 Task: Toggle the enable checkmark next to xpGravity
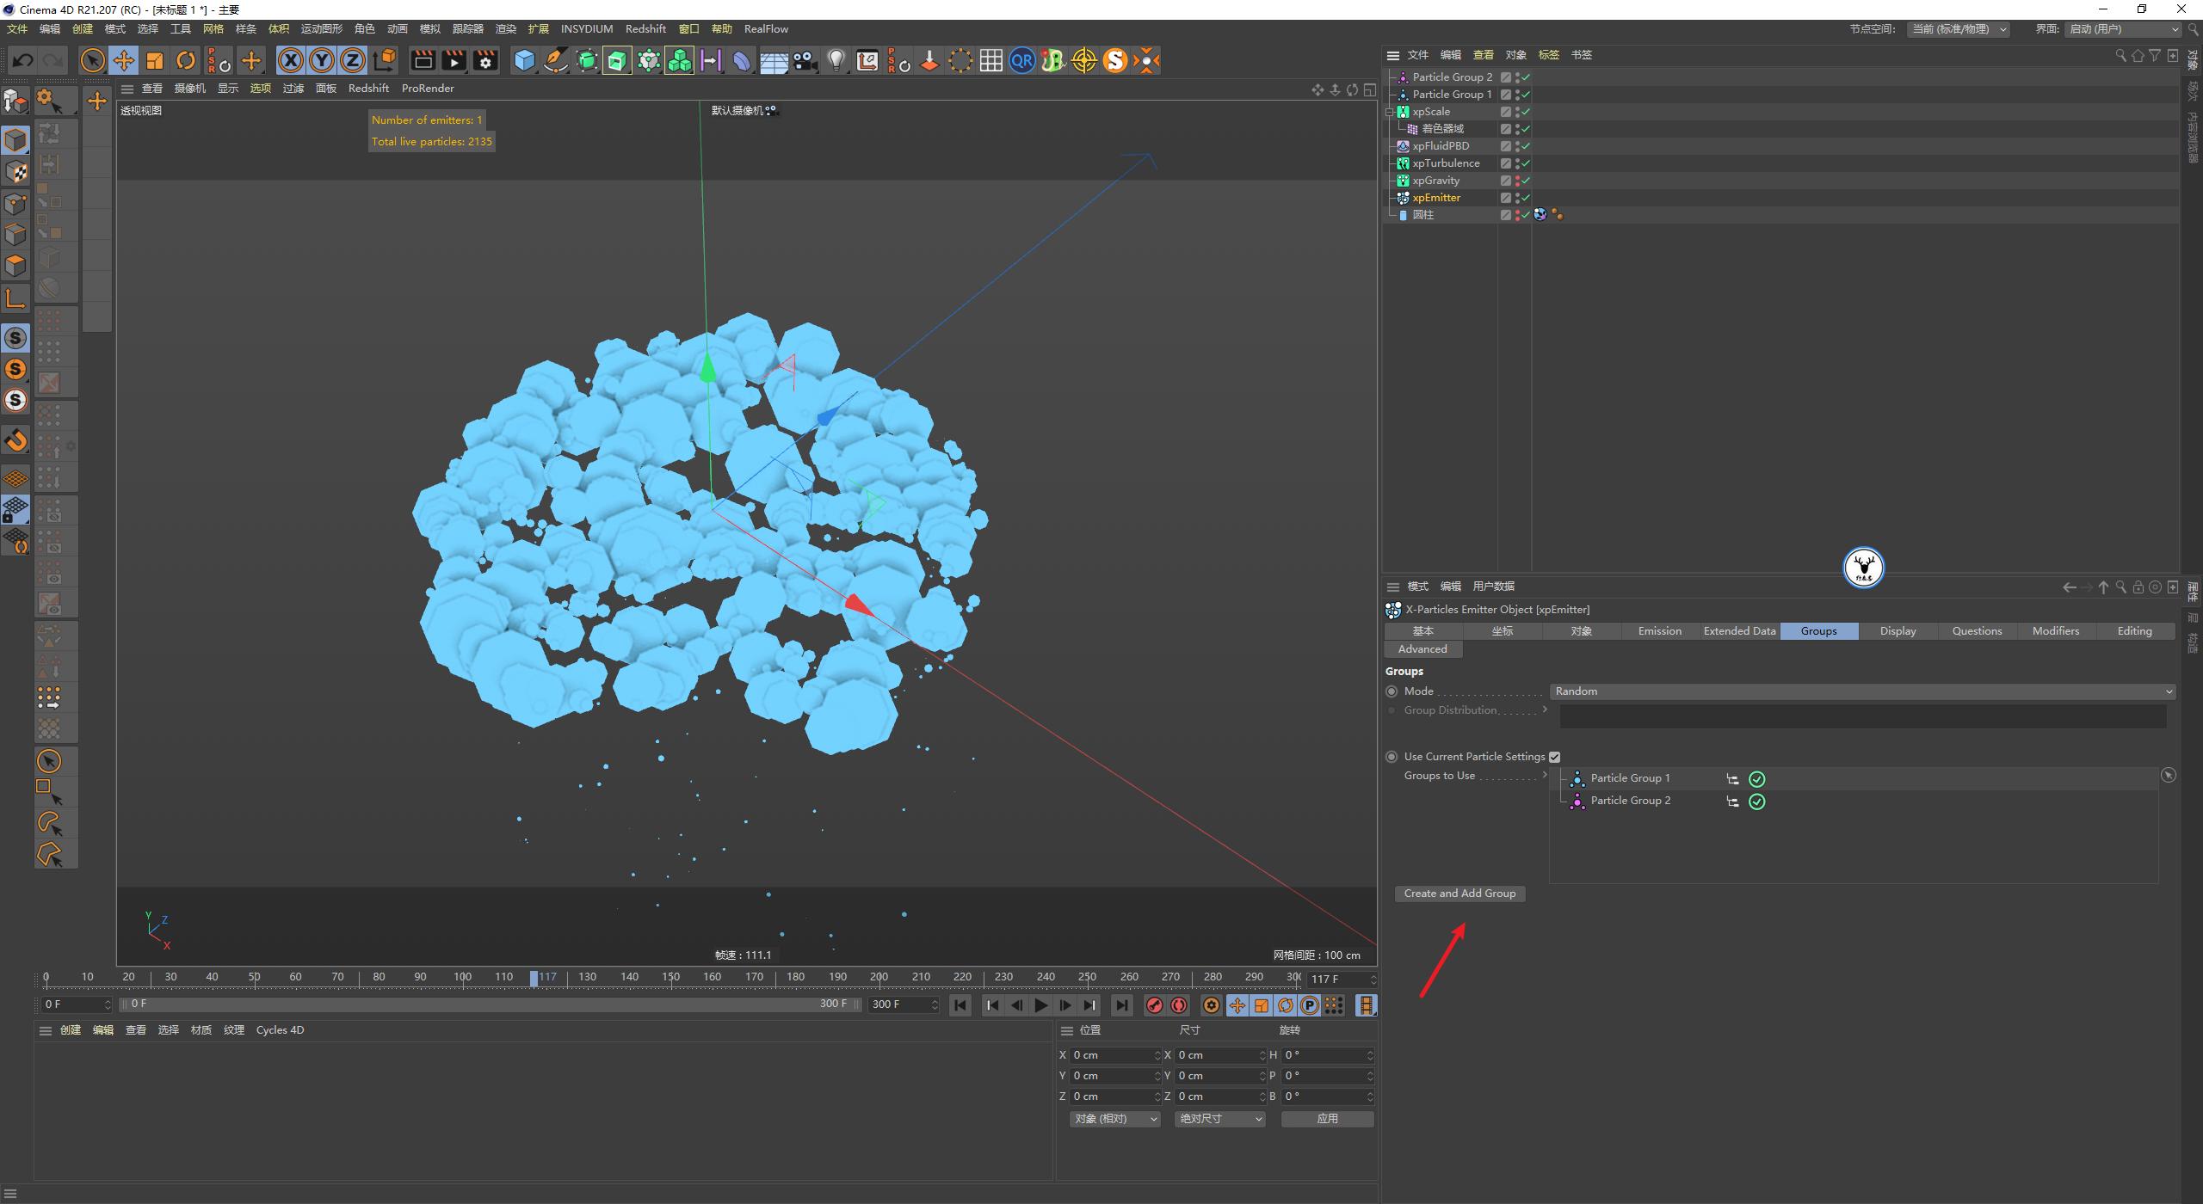coord(1526,181)
